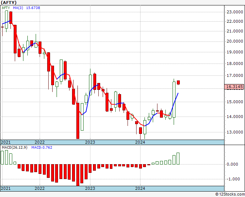Click the MACD:0.762 value label
The height and width of the screenshot is (197, 245).
tap(42, 148)
